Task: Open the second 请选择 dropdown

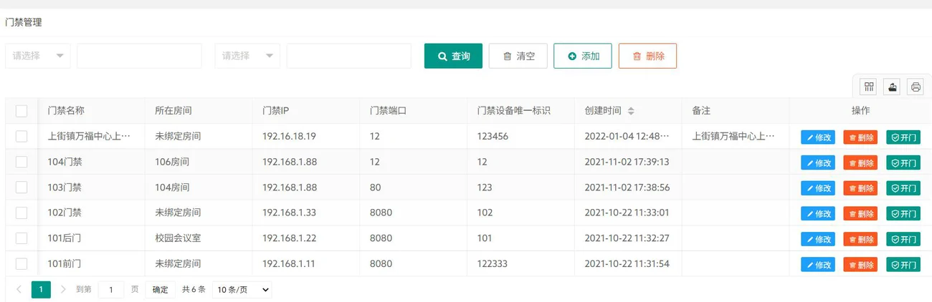Action: pos(247,56)
